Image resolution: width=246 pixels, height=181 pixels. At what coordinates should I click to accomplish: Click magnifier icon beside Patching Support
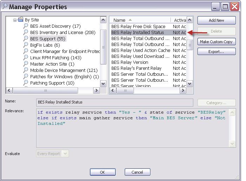pyautogui.click(x=26, y=83)
